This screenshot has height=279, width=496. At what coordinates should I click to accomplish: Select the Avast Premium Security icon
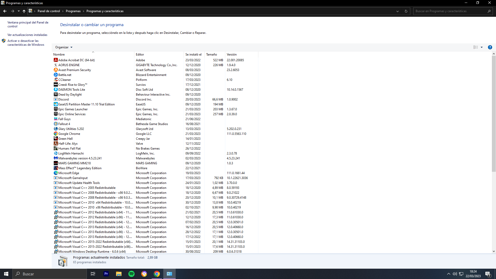point(56,70)
